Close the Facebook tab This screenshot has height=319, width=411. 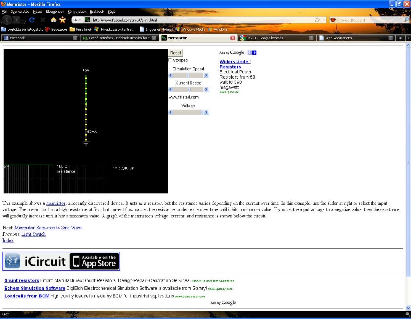click(x=75, y=38)
